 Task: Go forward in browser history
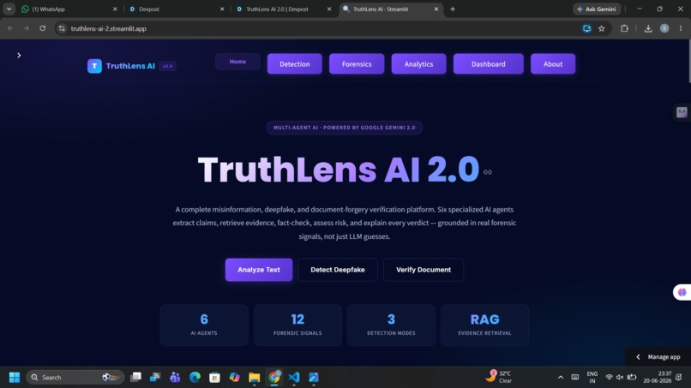point(27,28)
